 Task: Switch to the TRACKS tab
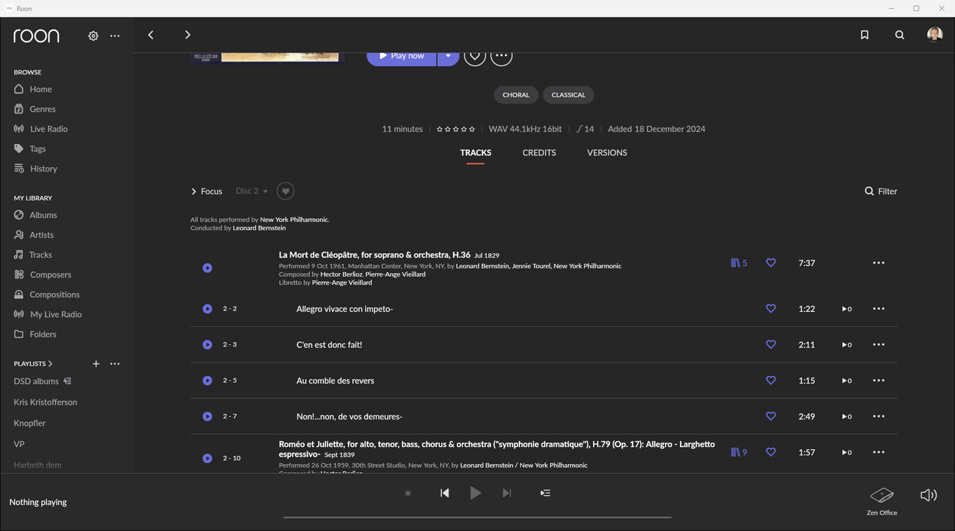(476, 153)
